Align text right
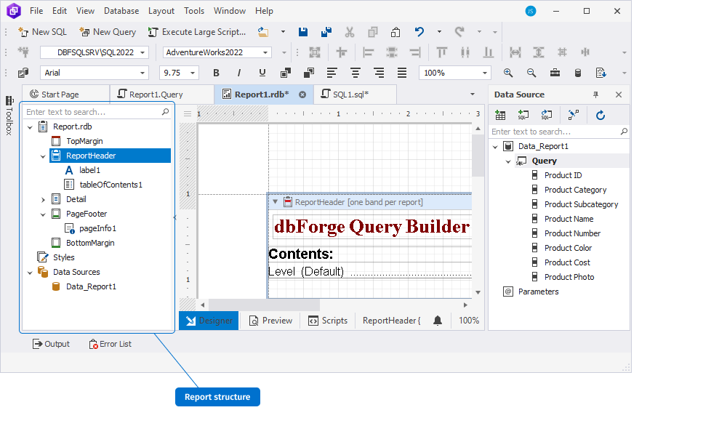The width and height of the screenshot is (727, 426). [x=379, y=73]
